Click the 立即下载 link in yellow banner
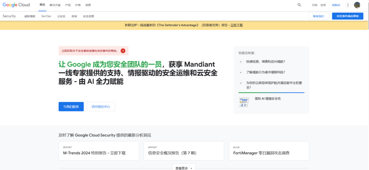369x170 pixels. (236, 25)
